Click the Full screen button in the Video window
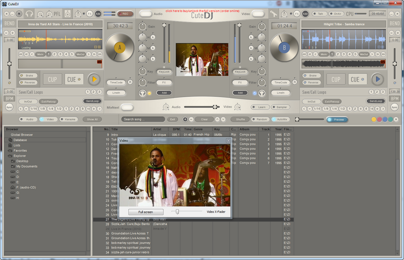Viewport: 404px width, 260px height. coord(145,212)
